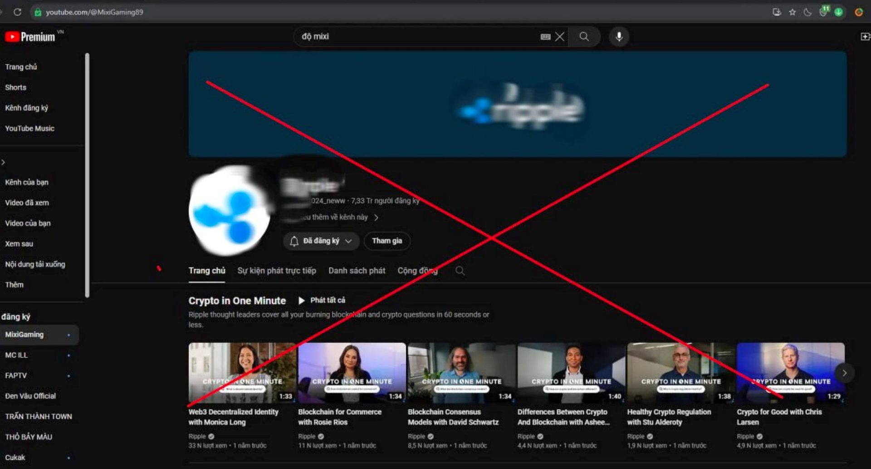Click the YouTube Premium logo
Screen dimensions: 871x469
(x=31, y=36)
